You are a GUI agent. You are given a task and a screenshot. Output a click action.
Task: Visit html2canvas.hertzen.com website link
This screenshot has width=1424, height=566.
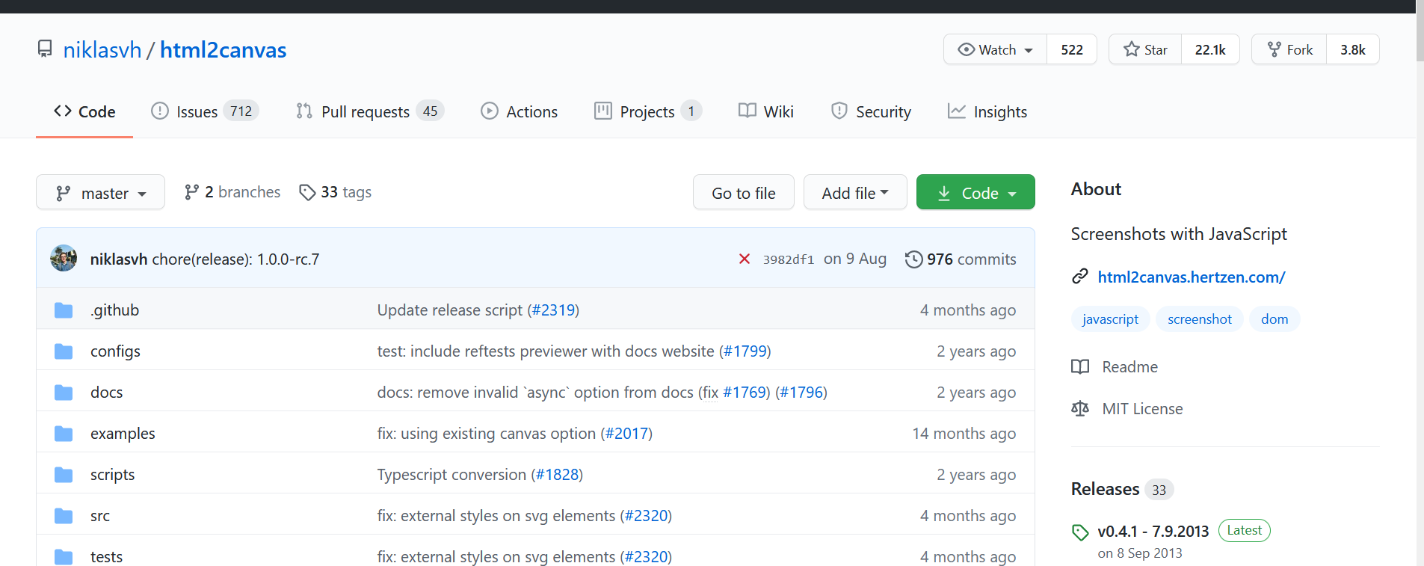[1192, 277]
